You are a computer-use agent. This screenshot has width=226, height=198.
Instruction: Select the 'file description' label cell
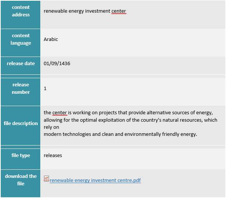21,124
